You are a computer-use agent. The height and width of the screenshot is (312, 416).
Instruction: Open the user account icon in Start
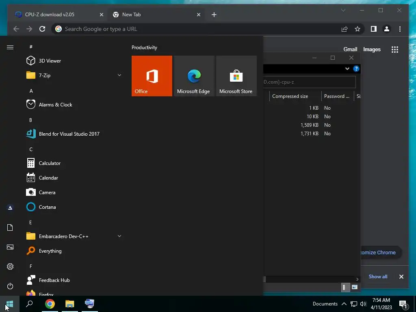(x=10, y=208)
